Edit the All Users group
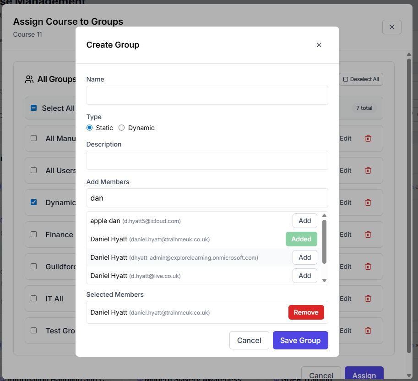Image resolution: width=418 pixels, height=381 pixels. (345, 170)
